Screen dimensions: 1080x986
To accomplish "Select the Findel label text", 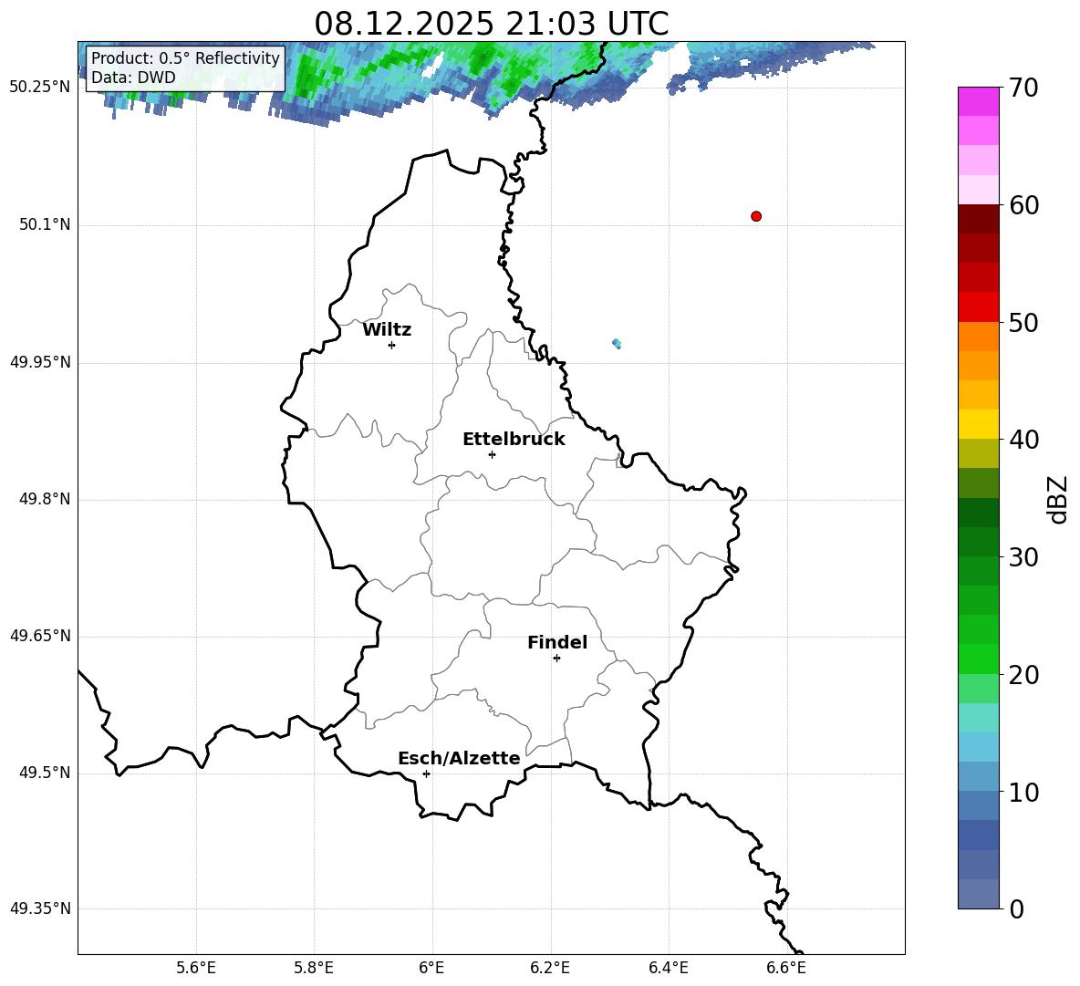I will tap(557, 643).
